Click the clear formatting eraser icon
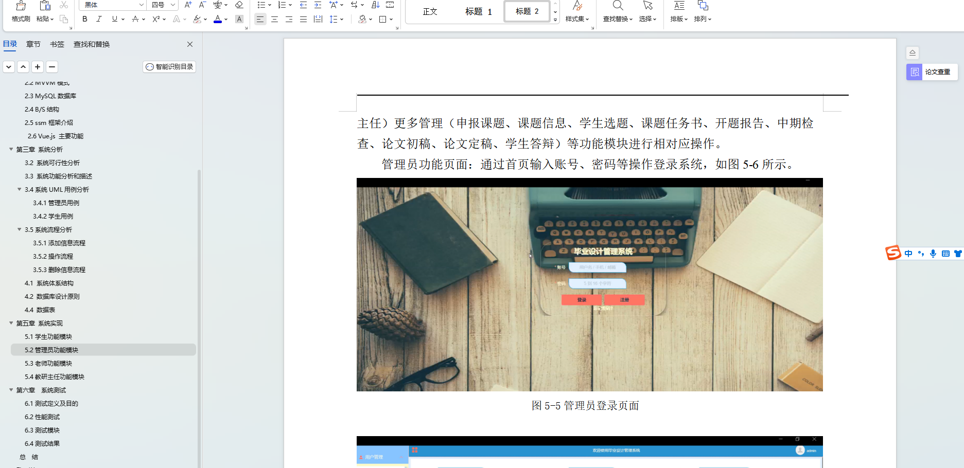Viewport: 964px width, 468px height. pos(239,5)
